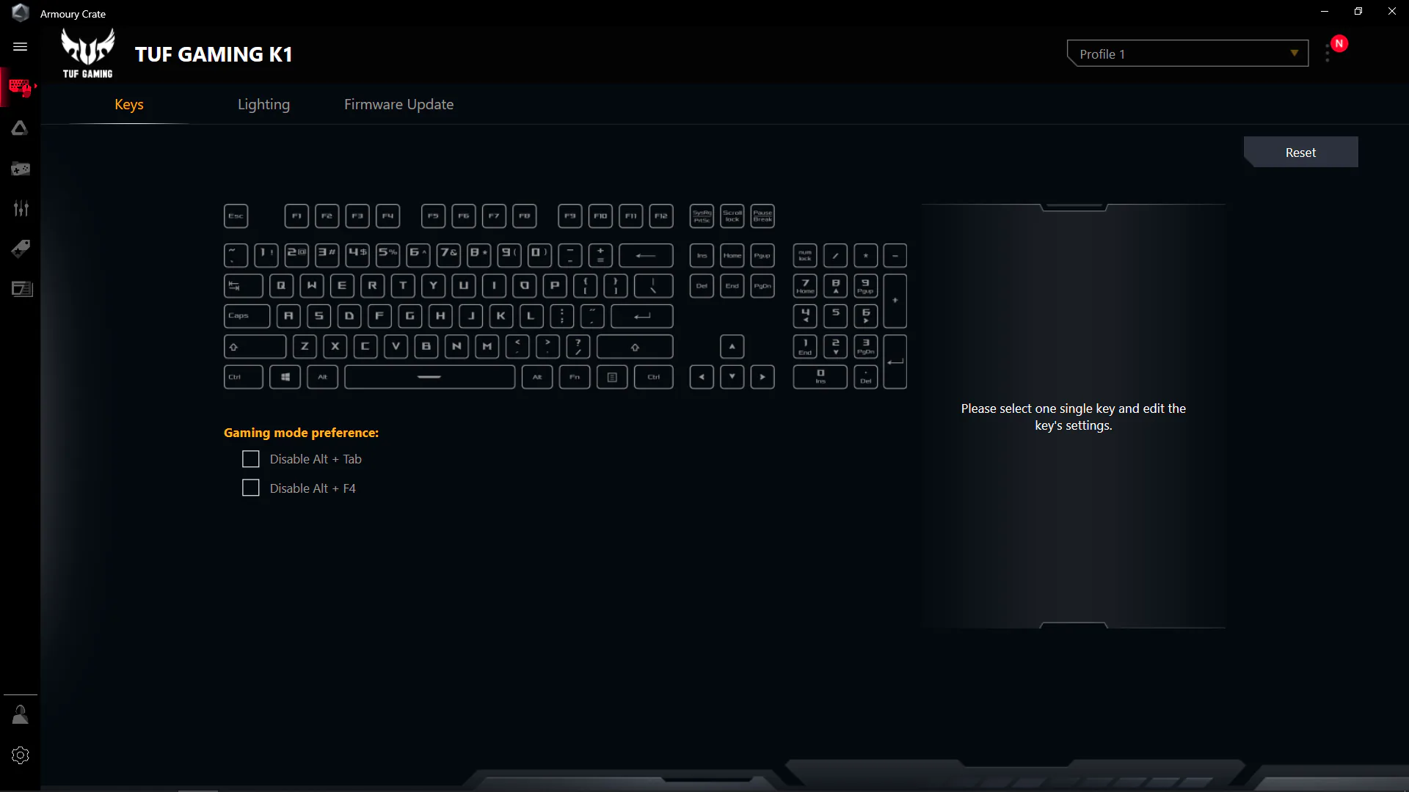1409x792 pixels.
Task: Select the Esc key on keyboard layout
Action: click(x=236, y=216)
